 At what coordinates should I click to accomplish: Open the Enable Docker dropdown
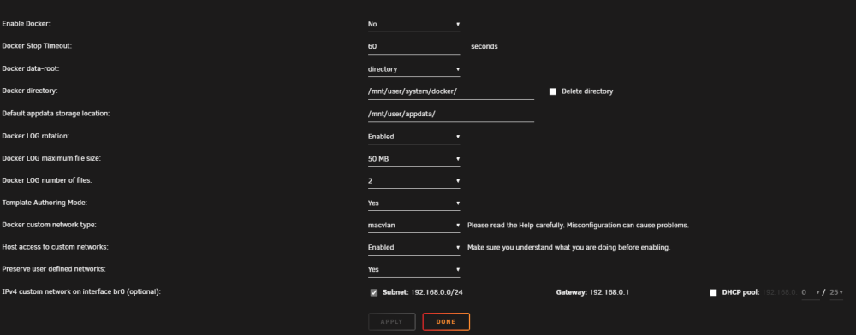click(413, 24)
